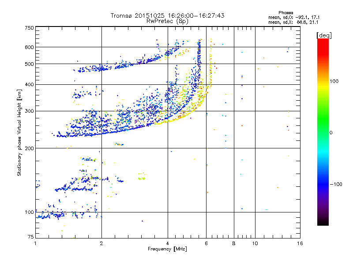Image resolution: width=353 pixels, height=265 pixels.
Task: Click the x-axis tick label '4'
Action: coord(168,243)
